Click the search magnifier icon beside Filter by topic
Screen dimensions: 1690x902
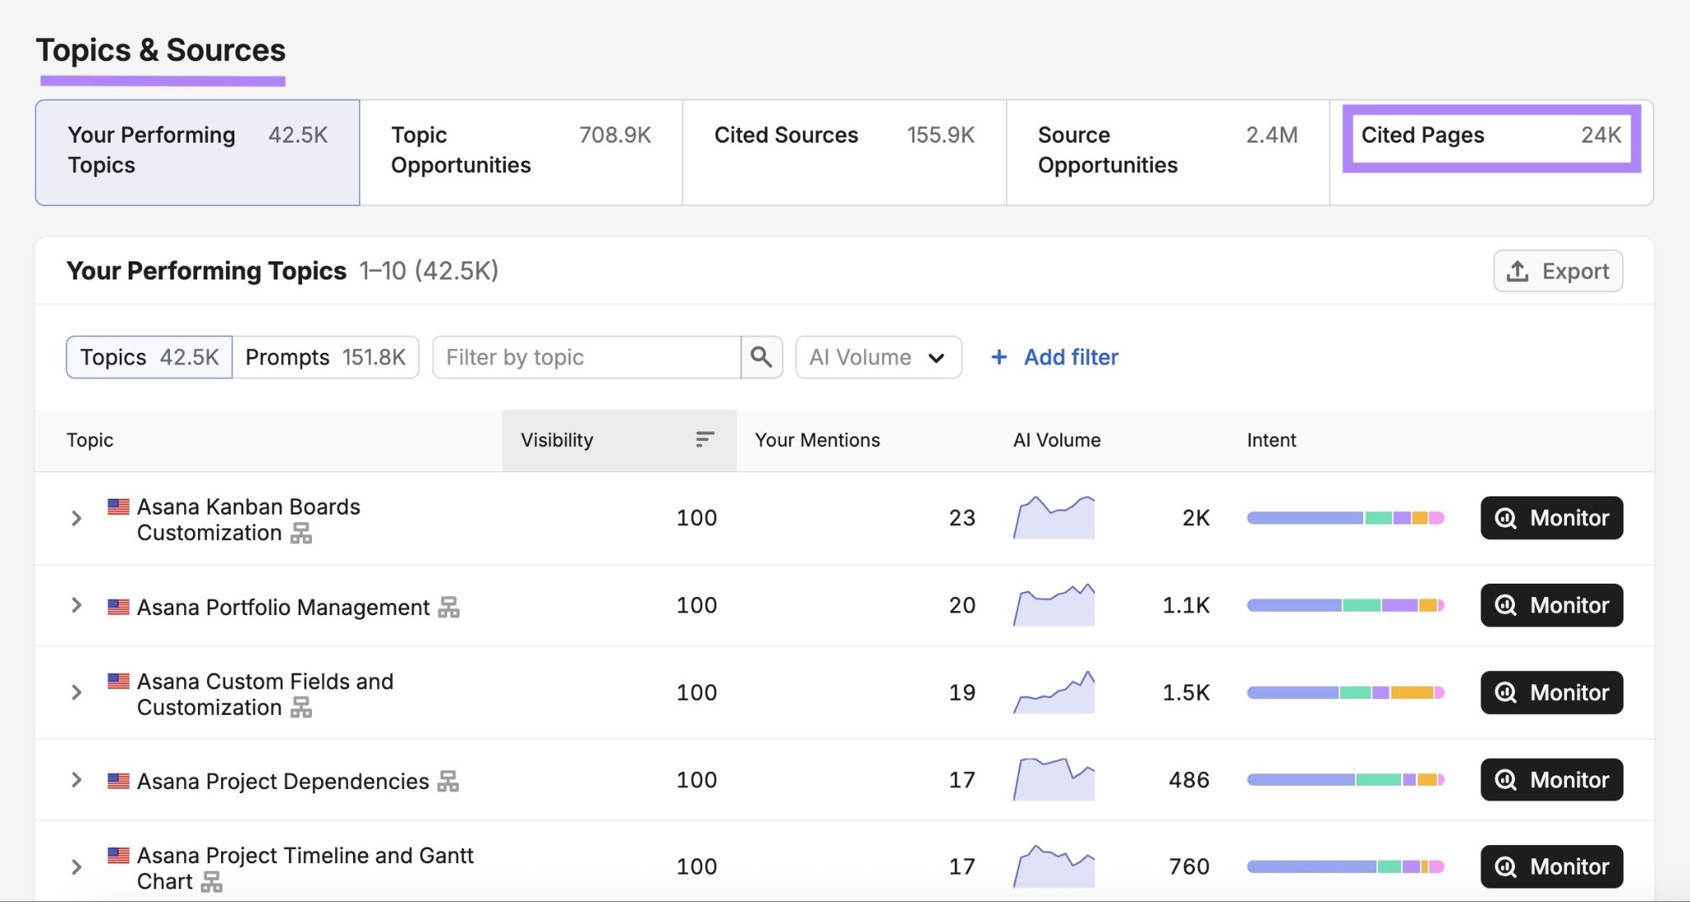[761, 357]
